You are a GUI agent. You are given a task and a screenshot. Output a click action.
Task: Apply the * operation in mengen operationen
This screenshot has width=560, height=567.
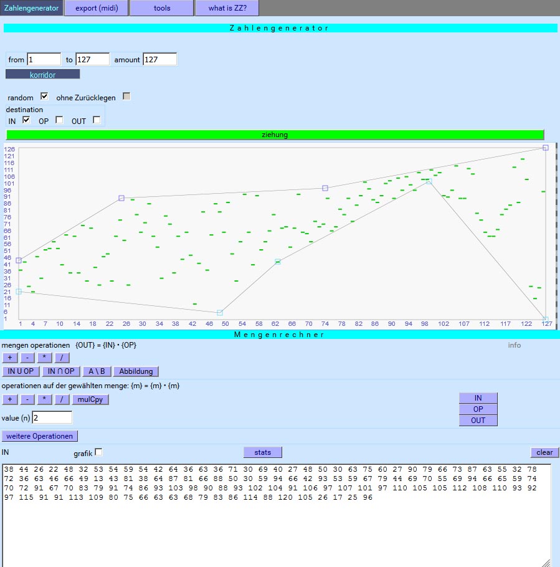(44, 358)
